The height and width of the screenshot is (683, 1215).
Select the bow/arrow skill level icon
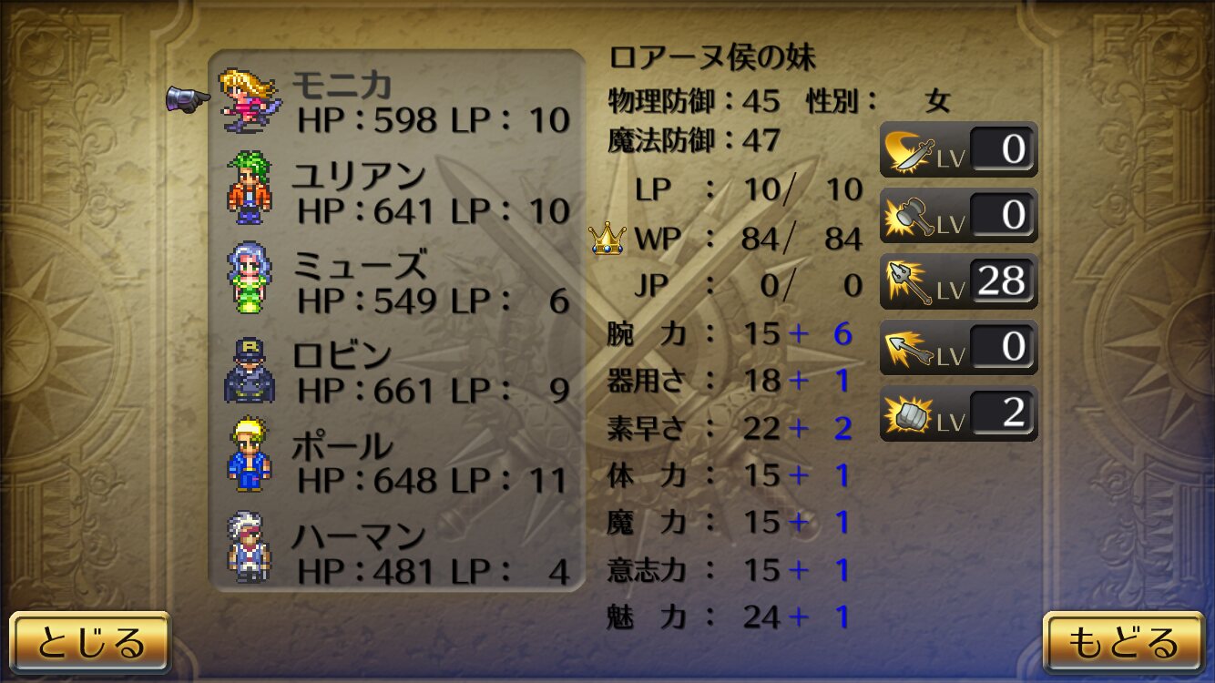(958, 348)
